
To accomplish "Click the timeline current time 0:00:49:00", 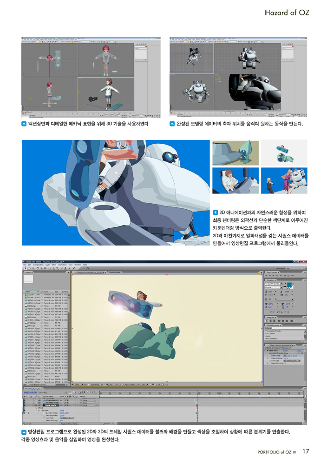I will (31, 392).
